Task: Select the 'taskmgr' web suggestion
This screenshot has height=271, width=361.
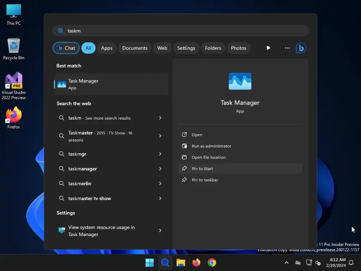Action: [x=111, y=154]
